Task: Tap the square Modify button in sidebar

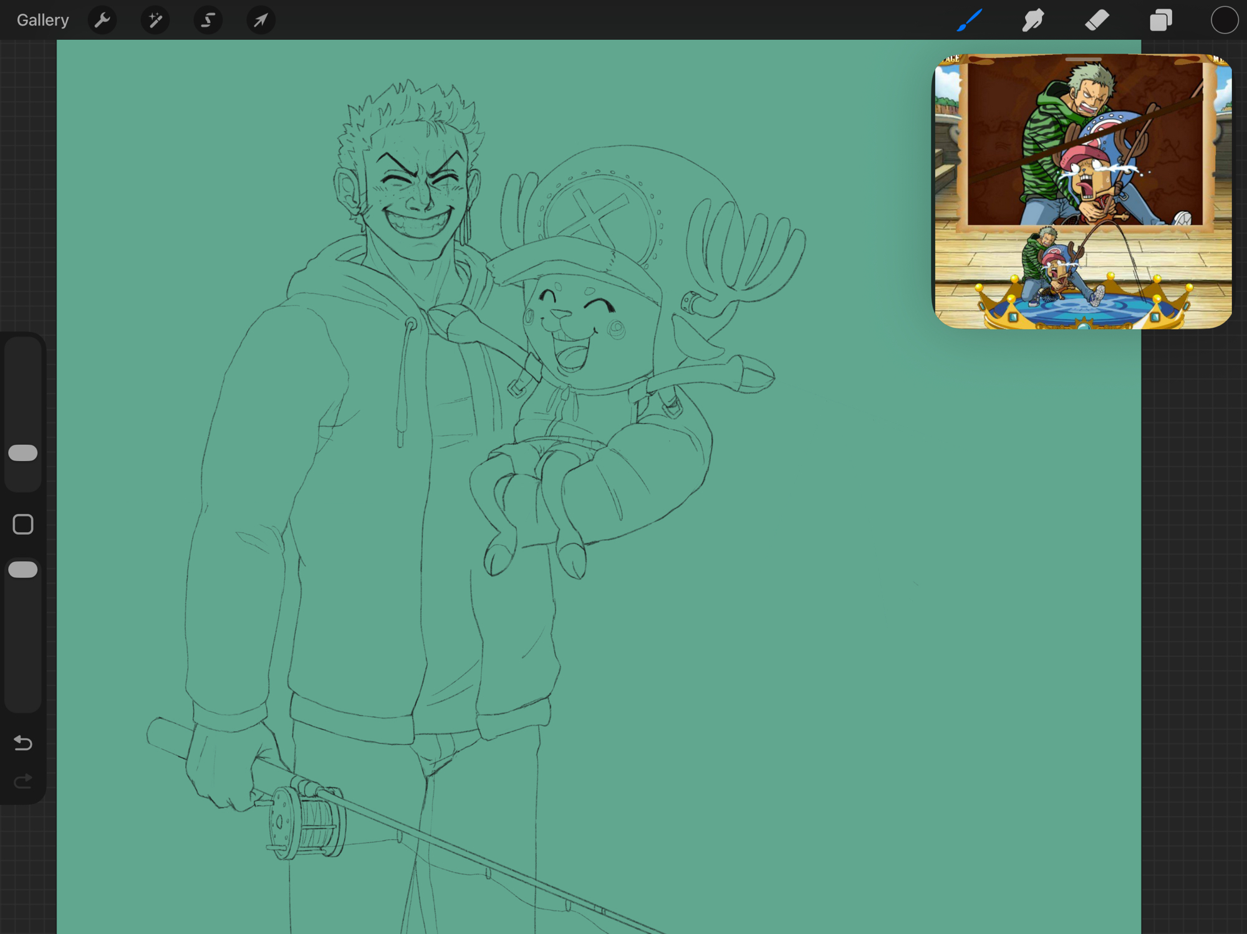Action: click(x=23, y=525)
